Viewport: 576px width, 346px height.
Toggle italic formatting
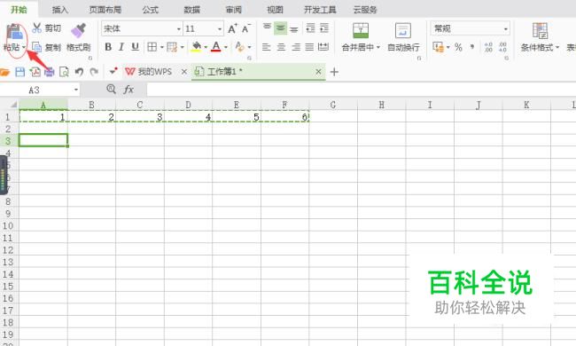tap(121, 47)
